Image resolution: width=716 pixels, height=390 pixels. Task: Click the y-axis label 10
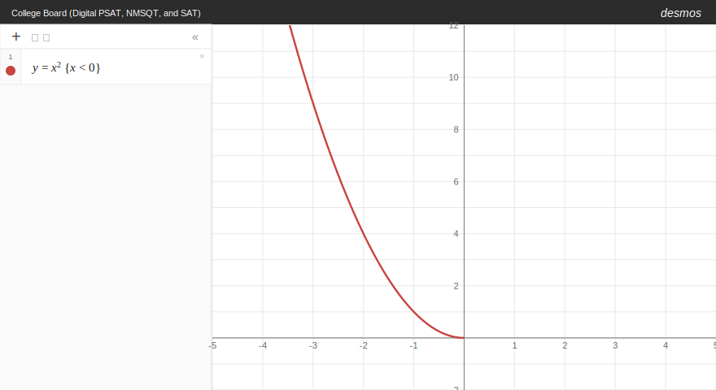tap(453, 77)
